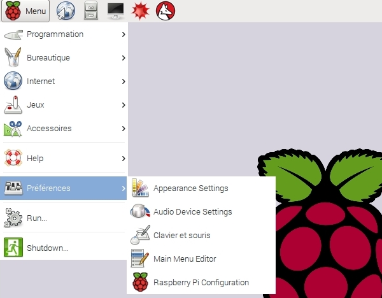Viewport: 382px width, 298px height.
Task: Click the Help lifebuoy icon
Action: [13, 158]
